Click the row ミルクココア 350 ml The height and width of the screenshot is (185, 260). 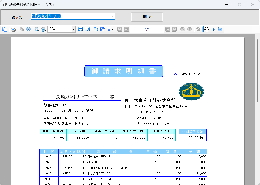123,174
